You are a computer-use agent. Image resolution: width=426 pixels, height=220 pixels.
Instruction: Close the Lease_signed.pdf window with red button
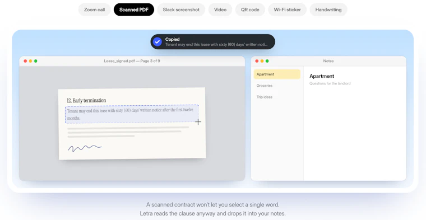[25, 61]
